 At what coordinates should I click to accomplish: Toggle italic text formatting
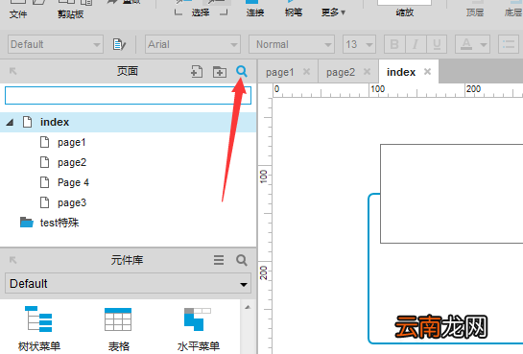tap(416, 44)
